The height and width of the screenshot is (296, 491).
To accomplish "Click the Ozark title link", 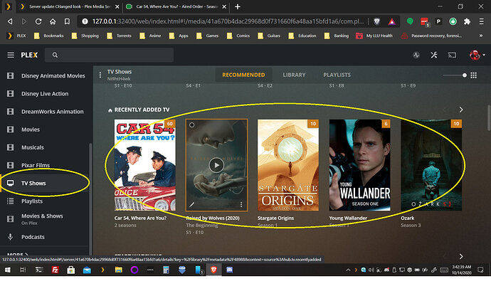I will point(408,218).
